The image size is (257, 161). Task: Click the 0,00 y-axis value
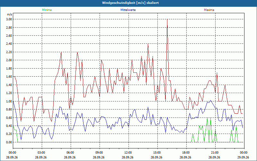click(x=9, y=142)
